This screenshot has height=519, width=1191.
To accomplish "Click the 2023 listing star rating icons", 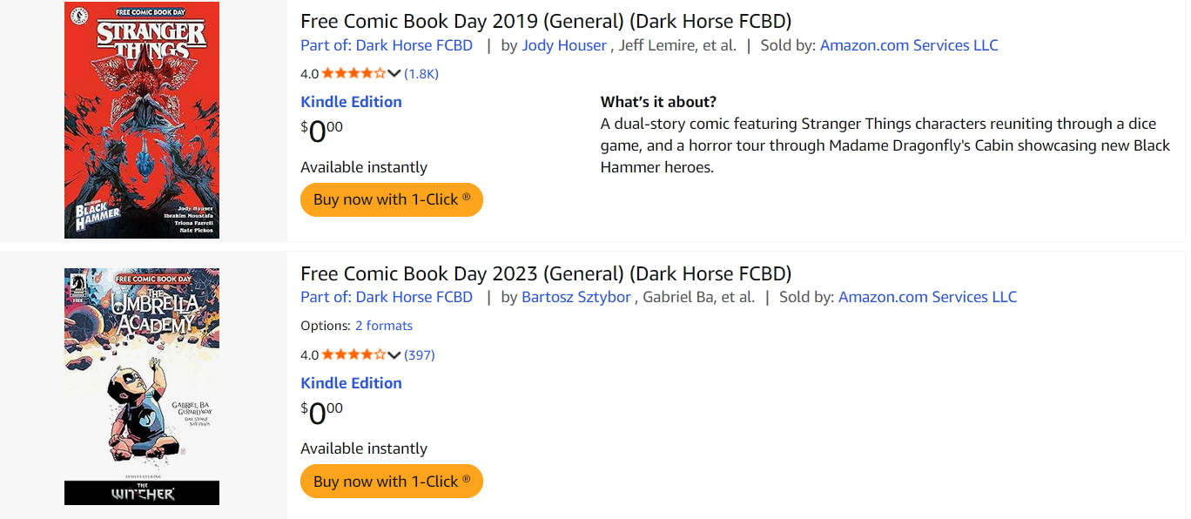I will [353, 355].
